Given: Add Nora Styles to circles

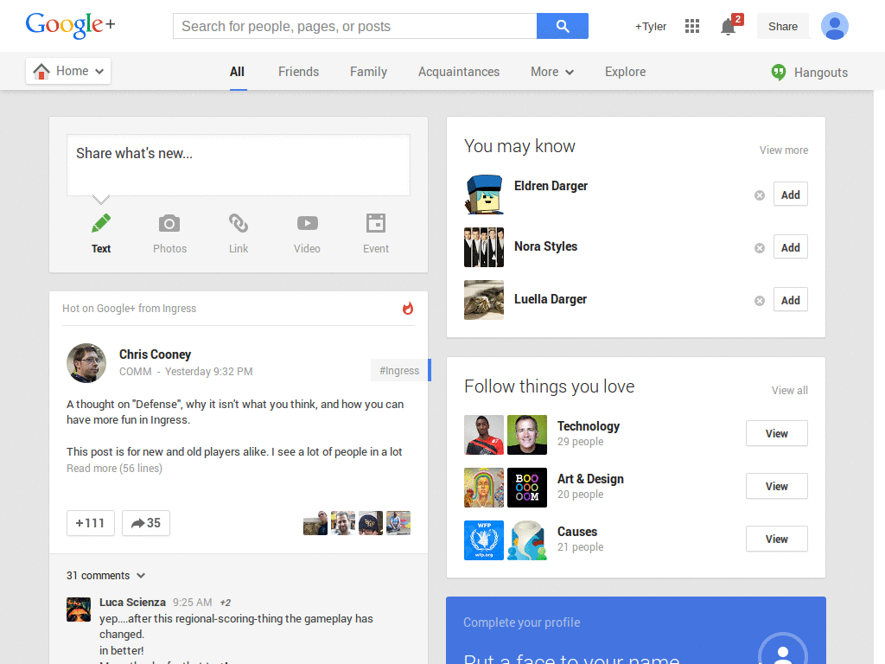Looking at the screenshot, I should [790, 246].
